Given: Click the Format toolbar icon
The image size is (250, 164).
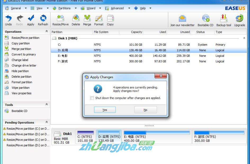Looking at the screenshot, I should click(99, 18).
